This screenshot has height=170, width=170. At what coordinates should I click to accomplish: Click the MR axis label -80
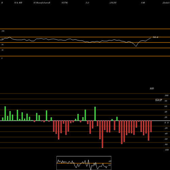click(x=166, y=144)
